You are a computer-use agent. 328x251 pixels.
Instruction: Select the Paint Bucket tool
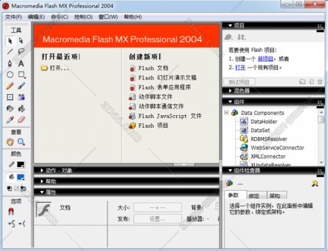click(21, 108)
